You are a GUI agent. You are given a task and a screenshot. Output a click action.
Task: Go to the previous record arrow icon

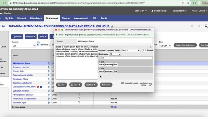199,26
